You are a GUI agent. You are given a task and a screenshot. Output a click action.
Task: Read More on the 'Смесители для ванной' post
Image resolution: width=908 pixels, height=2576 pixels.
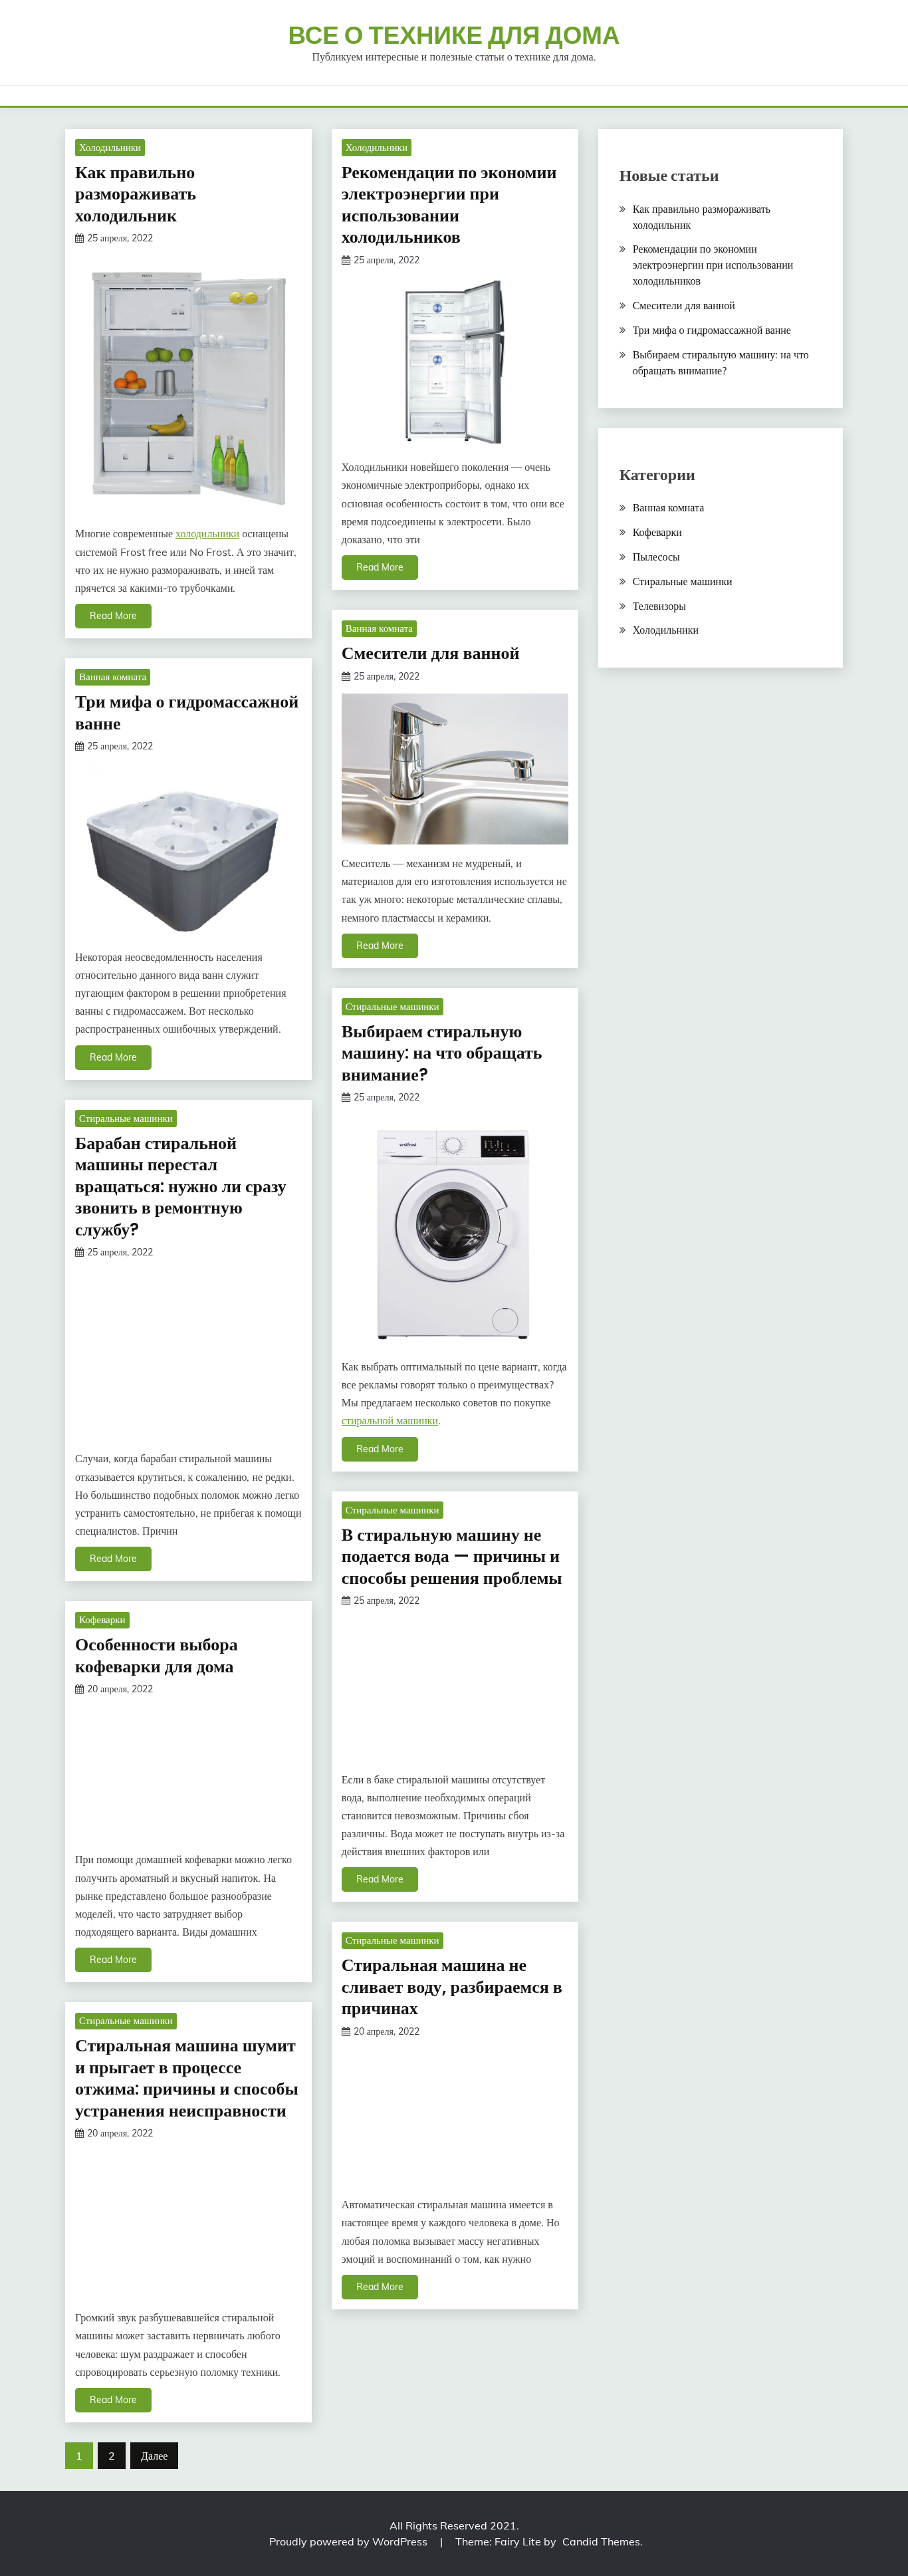[x=380, y=946]
